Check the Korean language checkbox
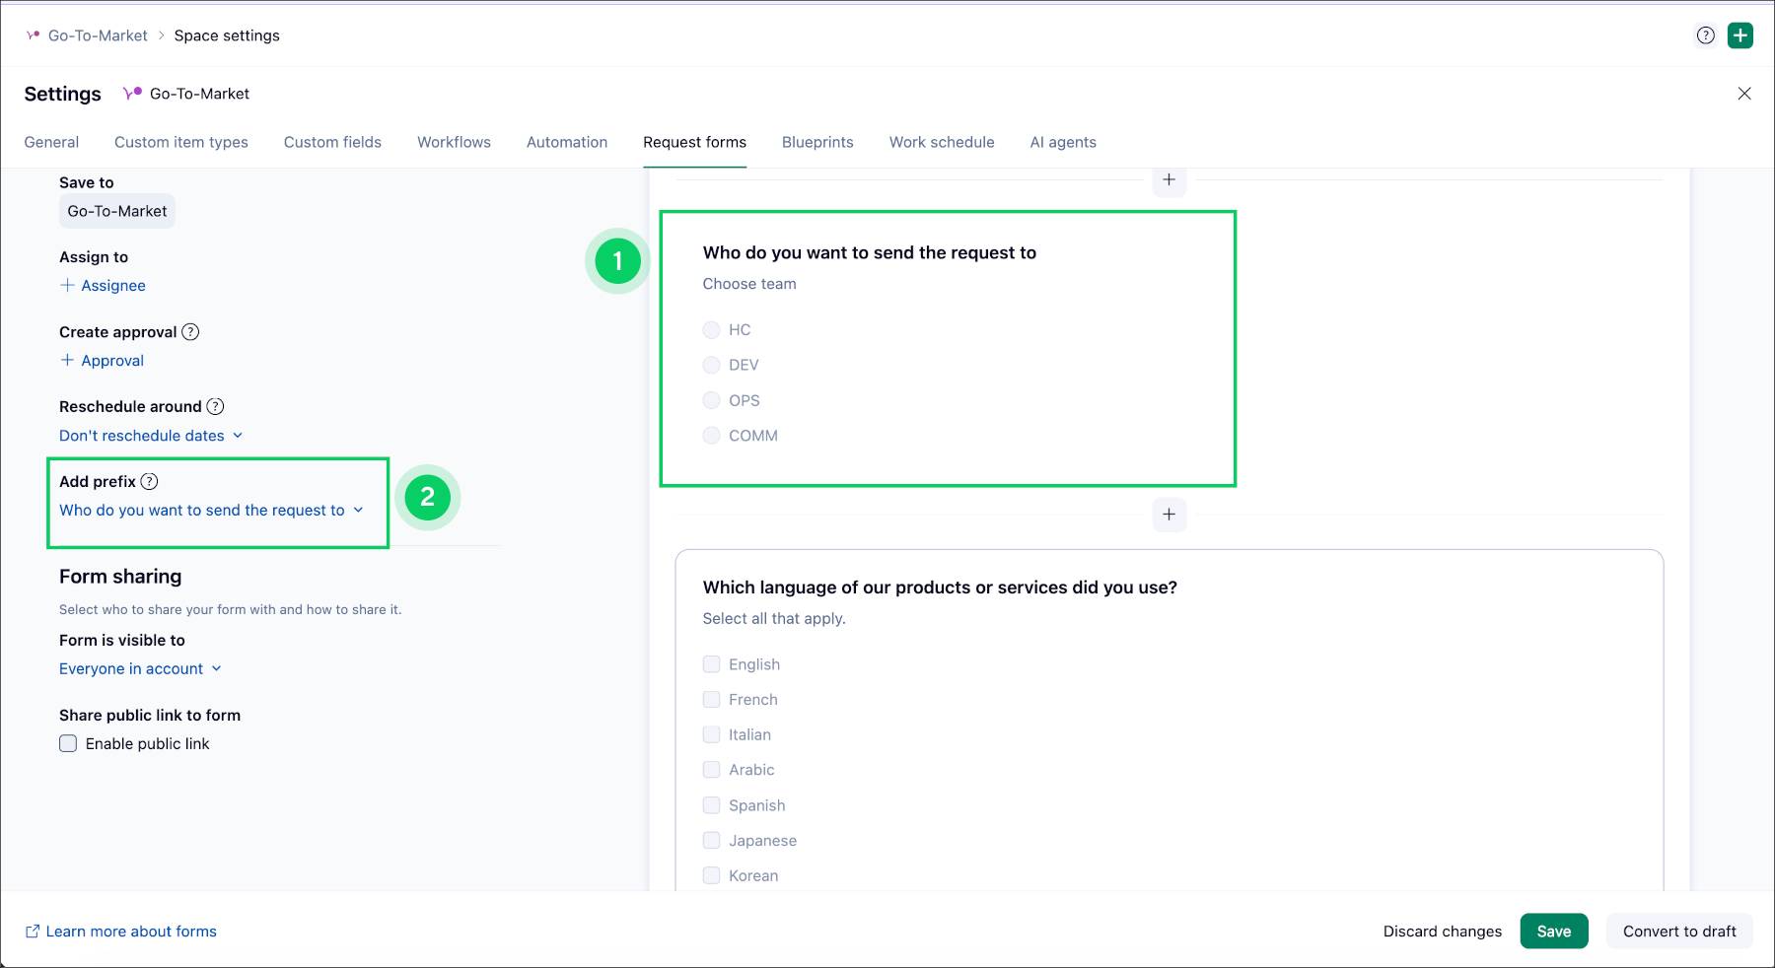 click(x=711, y=875)
